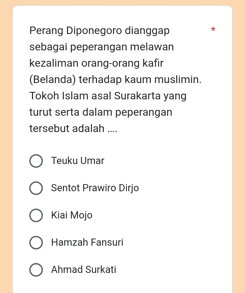
Task: Click 'sebagai peperangan melawan' question line
Action: (101, 47)
